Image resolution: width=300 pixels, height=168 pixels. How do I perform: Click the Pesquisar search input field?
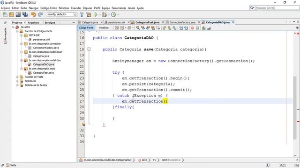click(277, 8)
